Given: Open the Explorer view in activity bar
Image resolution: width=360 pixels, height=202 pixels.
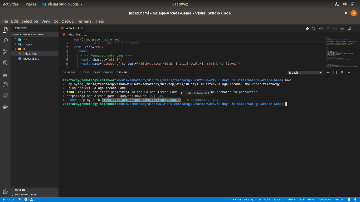Looking at the screenshot, I should pyautogui.click(x=5, y=30).
